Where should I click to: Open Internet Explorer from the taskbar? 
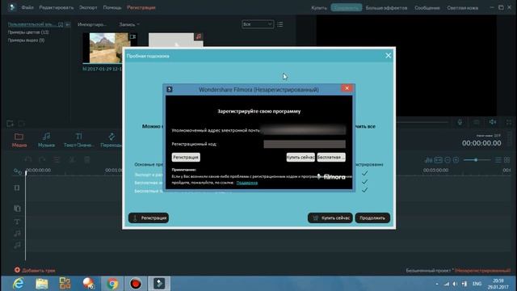(18, 284)
